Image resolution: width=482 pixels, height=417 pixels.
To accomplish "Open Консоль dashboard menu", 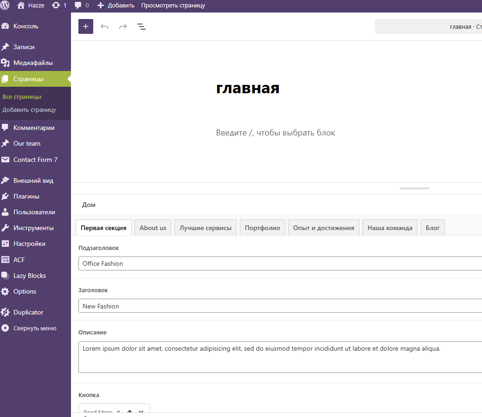I will (35, 26).
